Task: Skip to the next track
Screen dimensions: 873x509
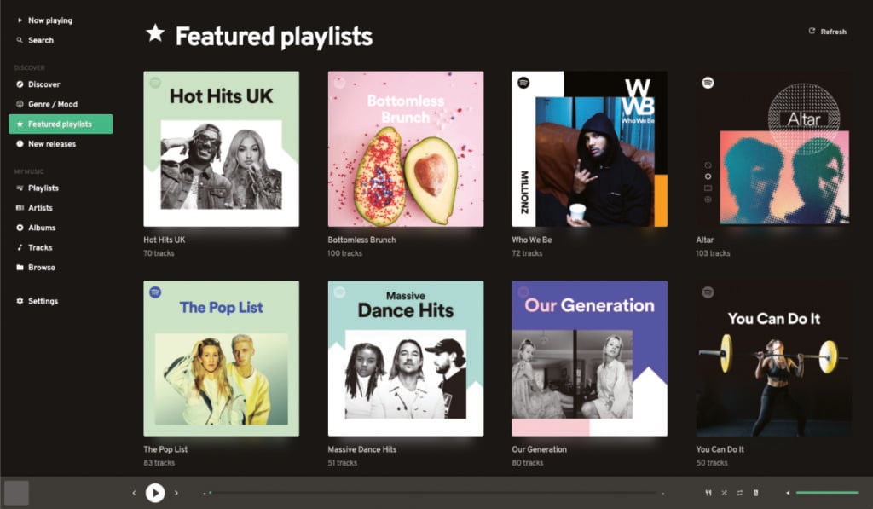Action: [176, 493]
